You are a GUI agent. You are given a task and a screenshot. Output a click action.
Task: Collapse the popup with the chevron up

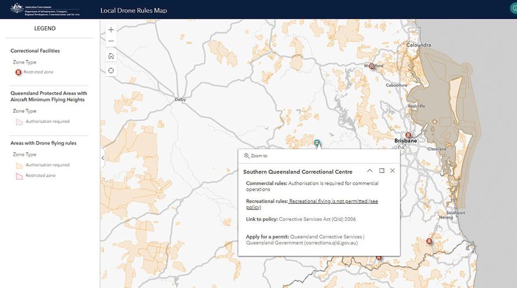tap(370, 171)
